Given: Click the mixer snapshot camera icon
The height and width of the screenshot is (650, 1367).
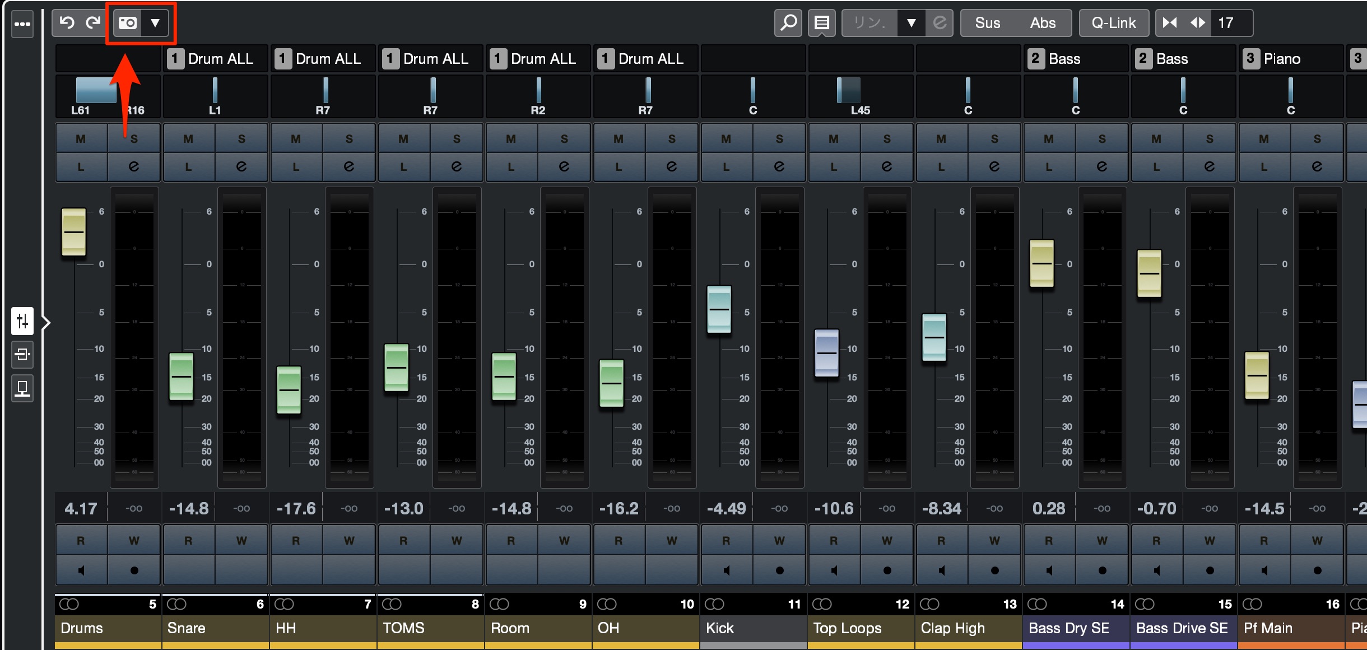Looking at the screenshot, I should pyautogui.click(x=128, y=23).
